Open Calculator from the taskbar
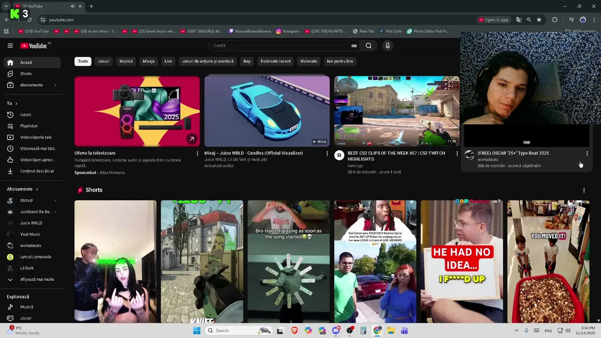This screenshot has width=601, height=338. (363, 330)
